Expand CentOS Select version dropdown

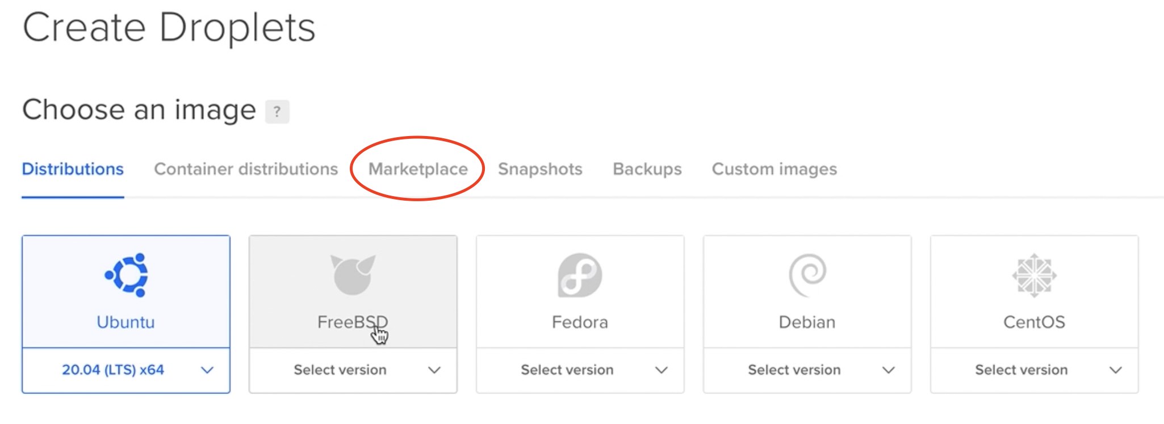[1034, 370]
